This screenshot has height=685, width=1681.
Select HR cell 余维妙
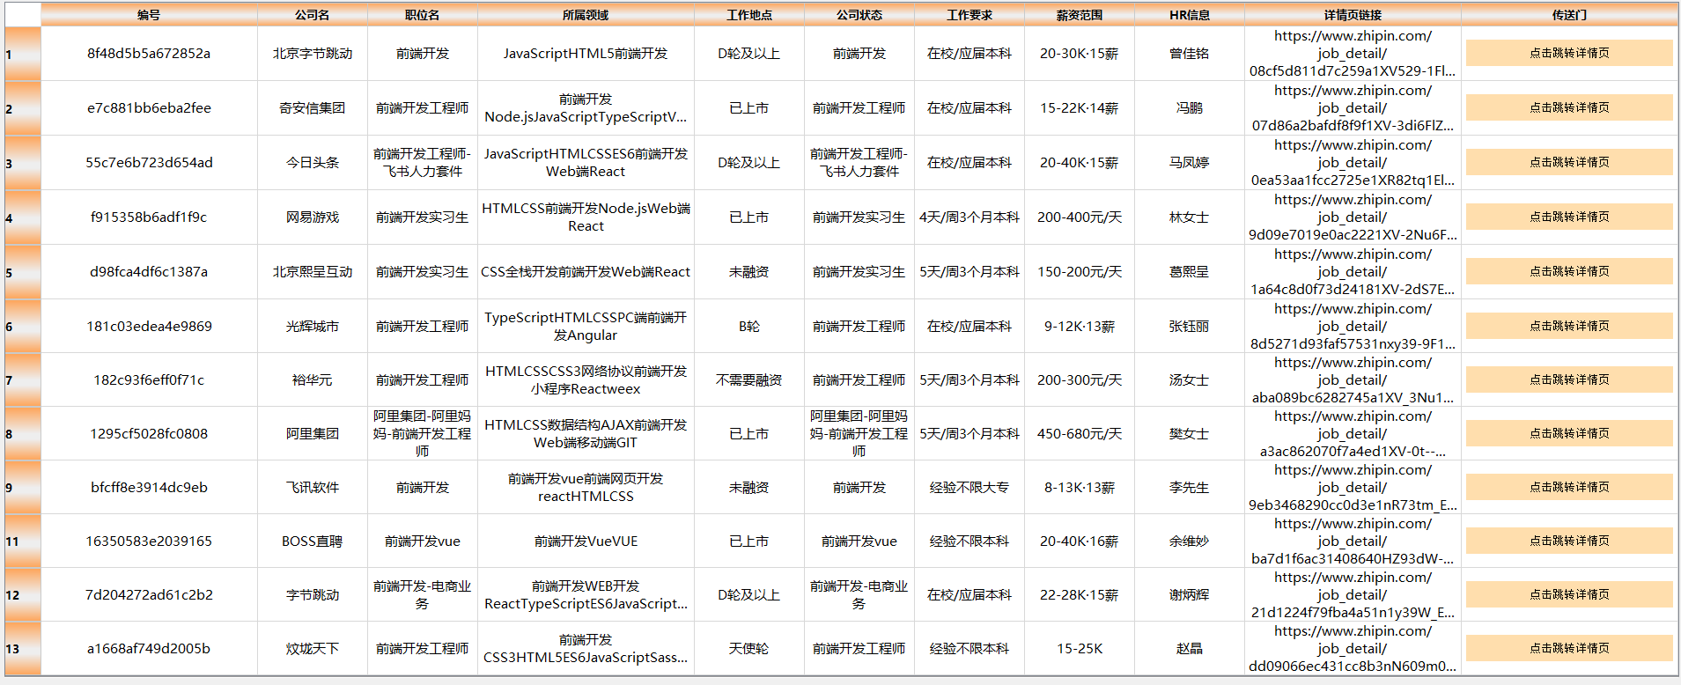pos(1189,541)
